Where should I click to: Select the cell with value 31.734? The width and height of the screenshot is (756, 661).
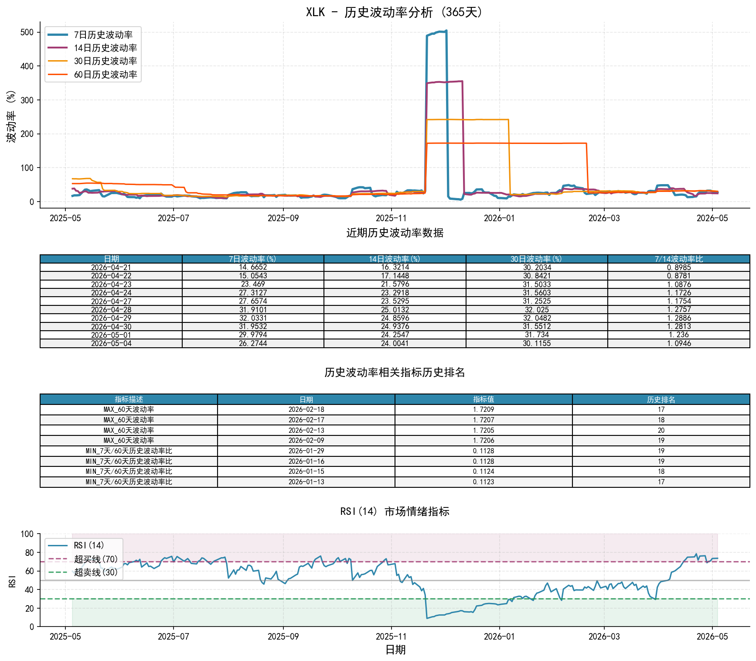point(537,335)
